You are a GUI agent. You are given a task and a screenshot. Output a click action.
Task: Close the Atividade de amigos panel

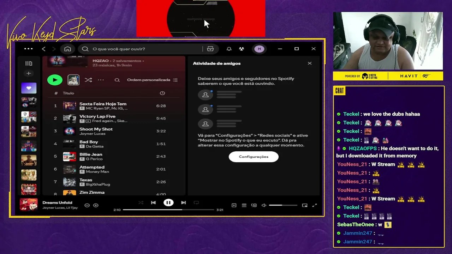tap(310, 64)
